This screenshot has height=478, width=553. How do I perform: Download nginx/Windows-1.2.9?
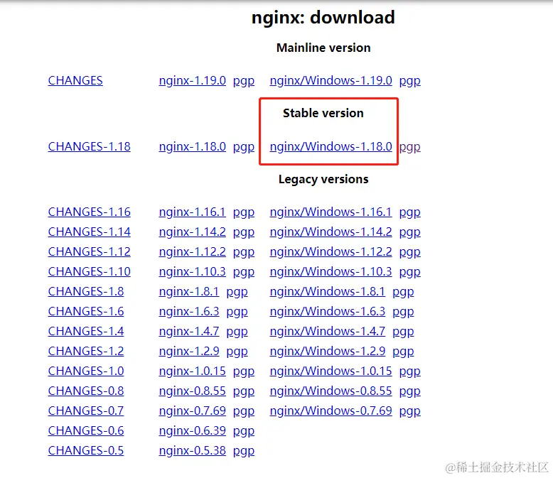pyautogui.click(x=327, y=352)
